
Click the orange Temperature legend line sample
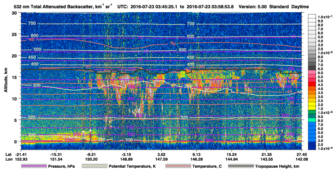[x=178, y=166]
